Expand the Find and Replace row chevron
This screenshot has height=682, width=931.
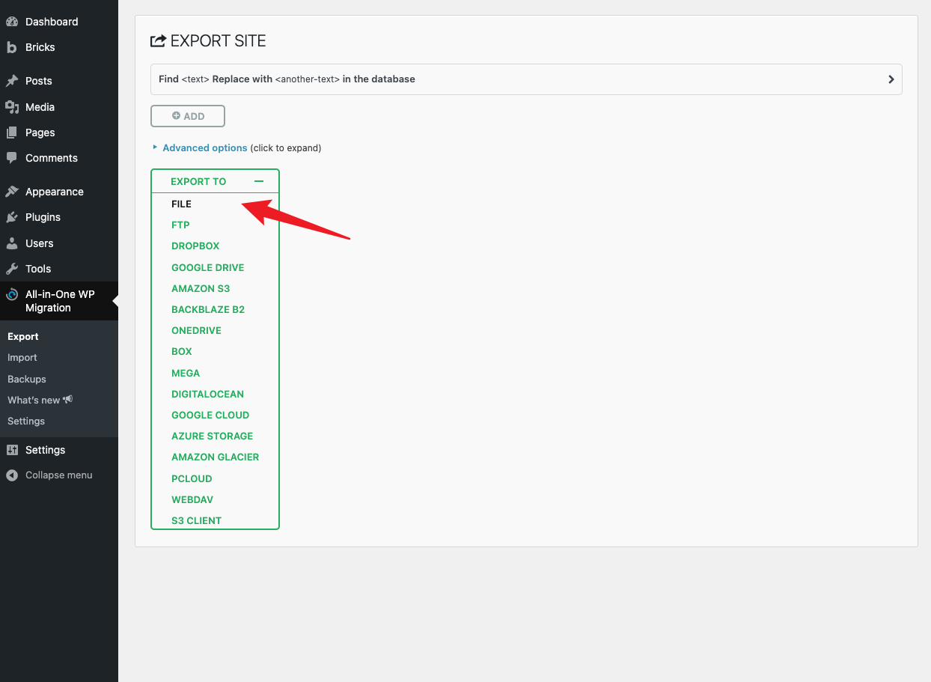click(x=891, y=79)
